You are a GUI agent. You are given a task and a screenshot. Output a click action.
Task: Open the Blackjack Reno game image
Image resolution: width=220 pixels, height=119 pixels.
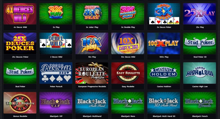[128, 103]
